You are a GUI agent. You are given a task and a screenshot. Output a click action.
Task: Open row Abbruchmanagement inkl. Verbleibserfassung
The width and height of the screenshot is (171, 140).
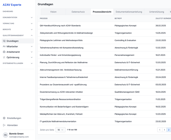click(104, 70)
